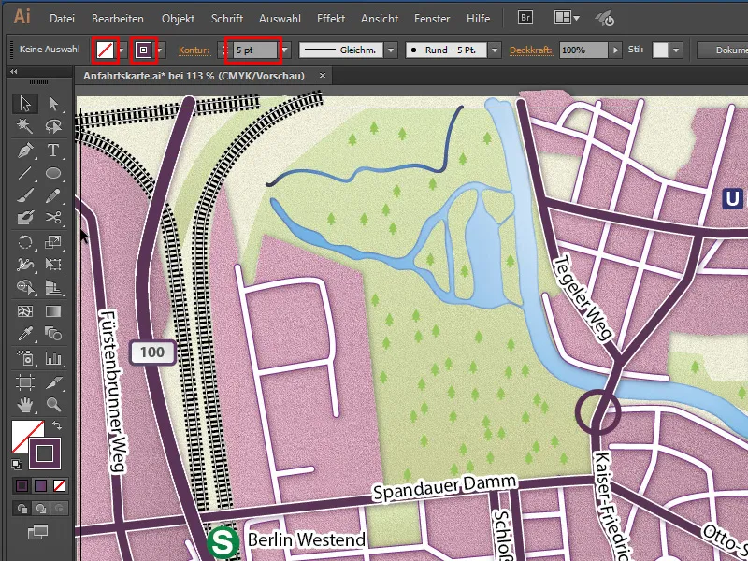
Task: Open the Stil graphic style dropdown
Action: tap(676, 50)
